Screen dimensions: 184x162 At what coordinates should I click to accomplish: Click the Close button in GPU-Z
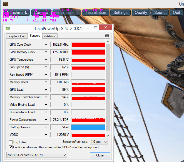tap(100, 155)
